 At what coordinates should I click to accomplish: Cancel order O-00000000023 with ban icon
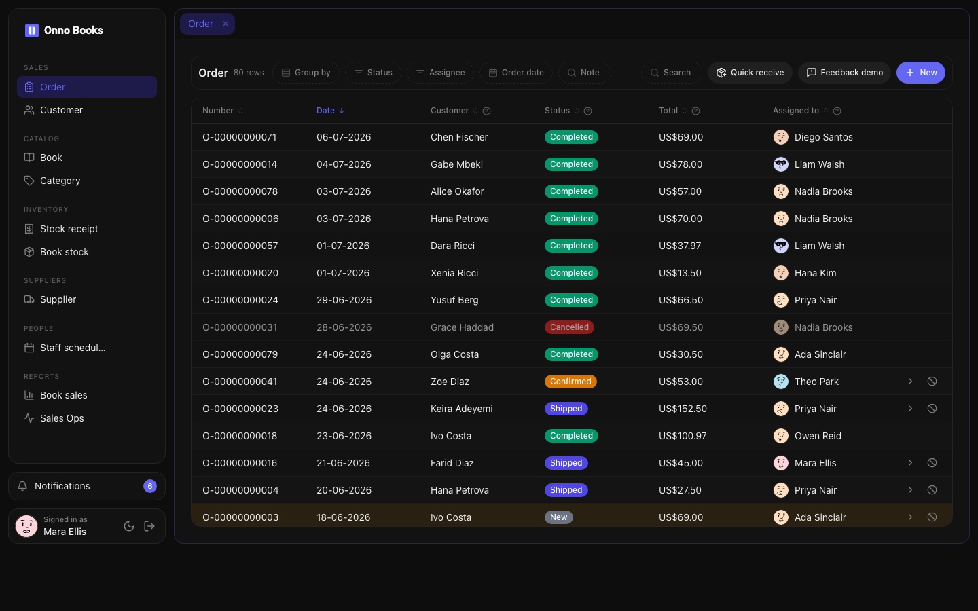click(932, 409)
